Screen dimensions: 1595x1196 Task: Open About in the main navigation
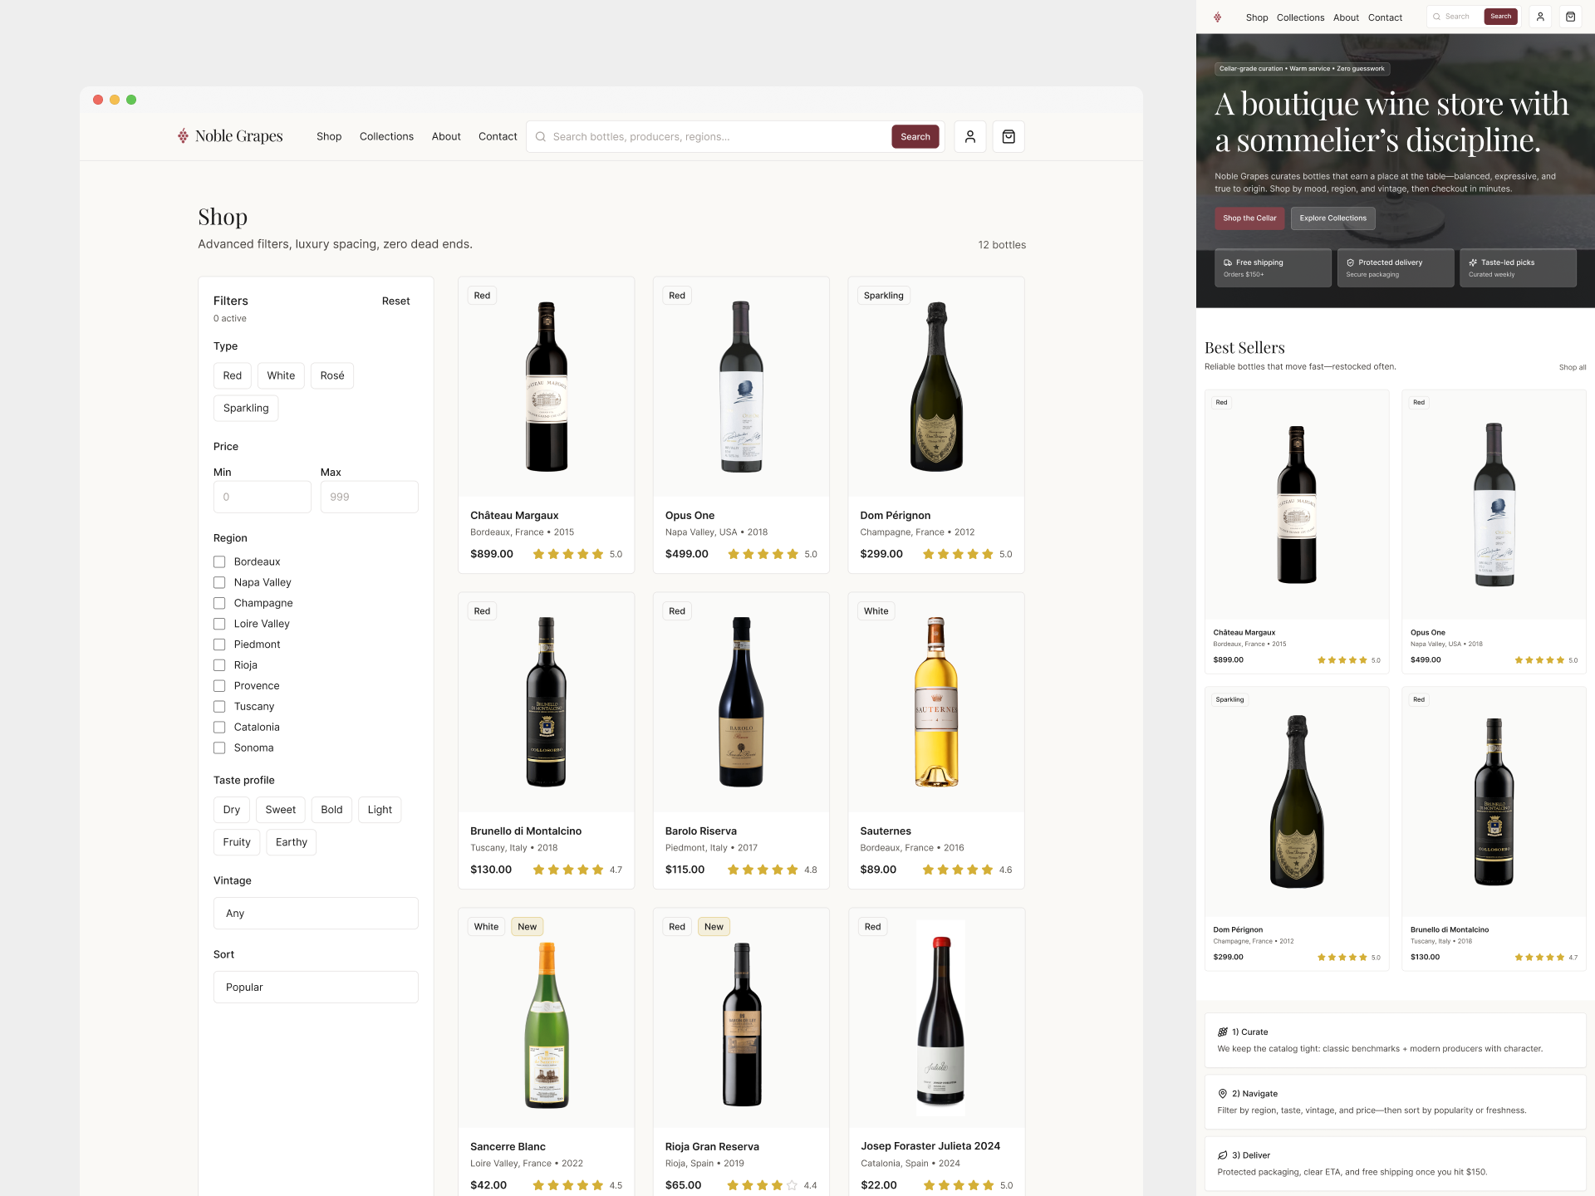tap(446, 136)
